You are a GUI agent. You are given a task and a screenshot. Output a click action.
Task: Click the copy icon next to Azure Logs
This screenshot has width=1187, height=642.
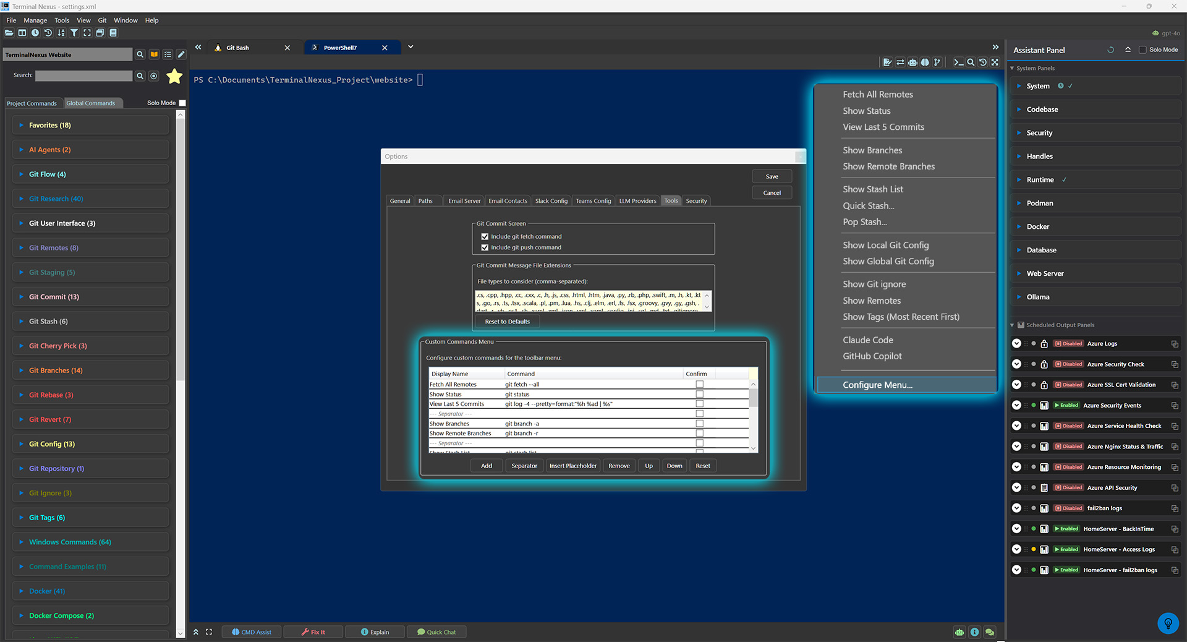pyautogui.click(x=1175, y=343)
